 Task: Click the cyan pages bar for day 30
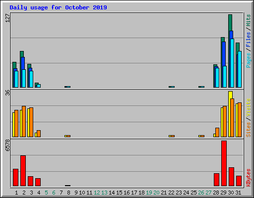click(232, 63)
